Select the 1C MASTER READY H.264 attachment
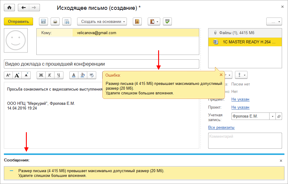The width and height of the screenshot is (288, 184). point(245,42)
